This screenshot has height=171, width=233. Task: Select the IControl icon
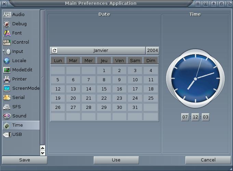tap(7, 42)
